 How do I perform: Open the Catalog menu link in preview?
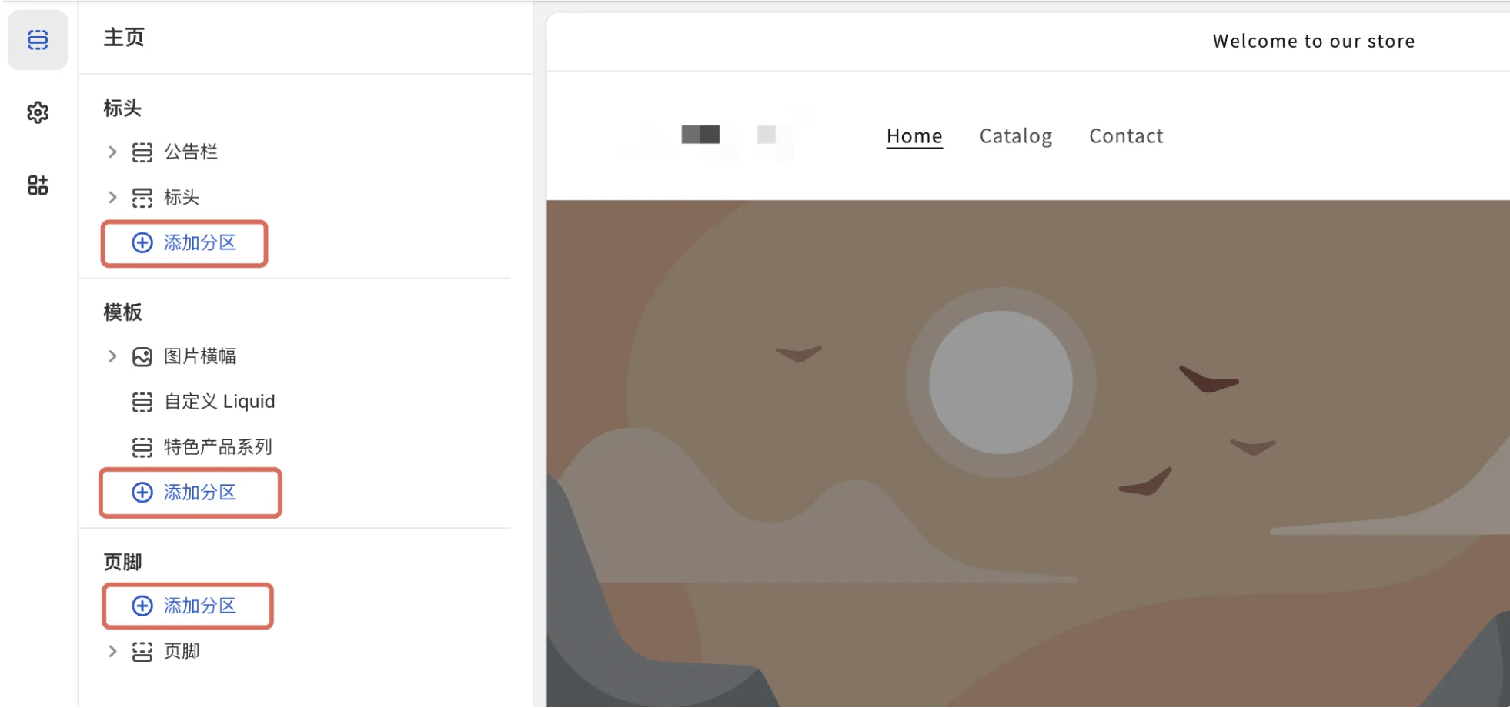tap(1015, 136)
